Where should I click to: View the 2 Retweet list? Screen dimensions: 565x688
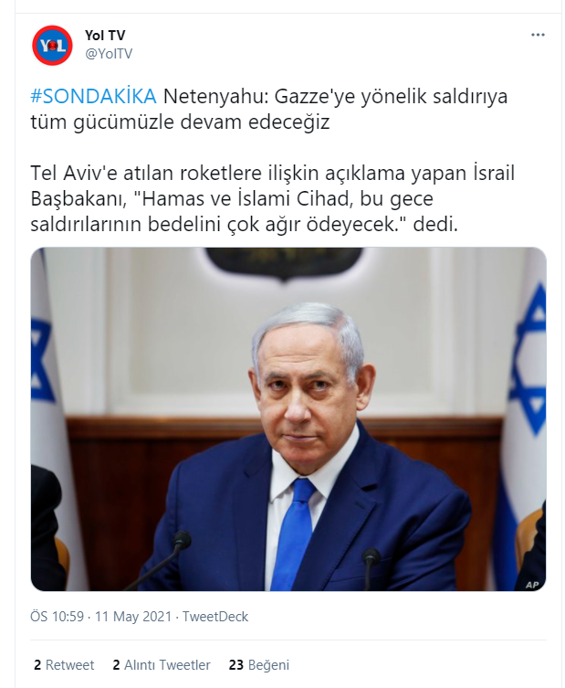(x=64, y=665)
